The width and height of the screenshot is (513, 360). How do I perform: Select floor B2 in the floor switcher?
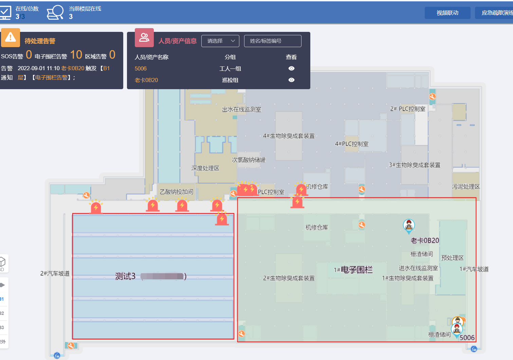point(2,313)
